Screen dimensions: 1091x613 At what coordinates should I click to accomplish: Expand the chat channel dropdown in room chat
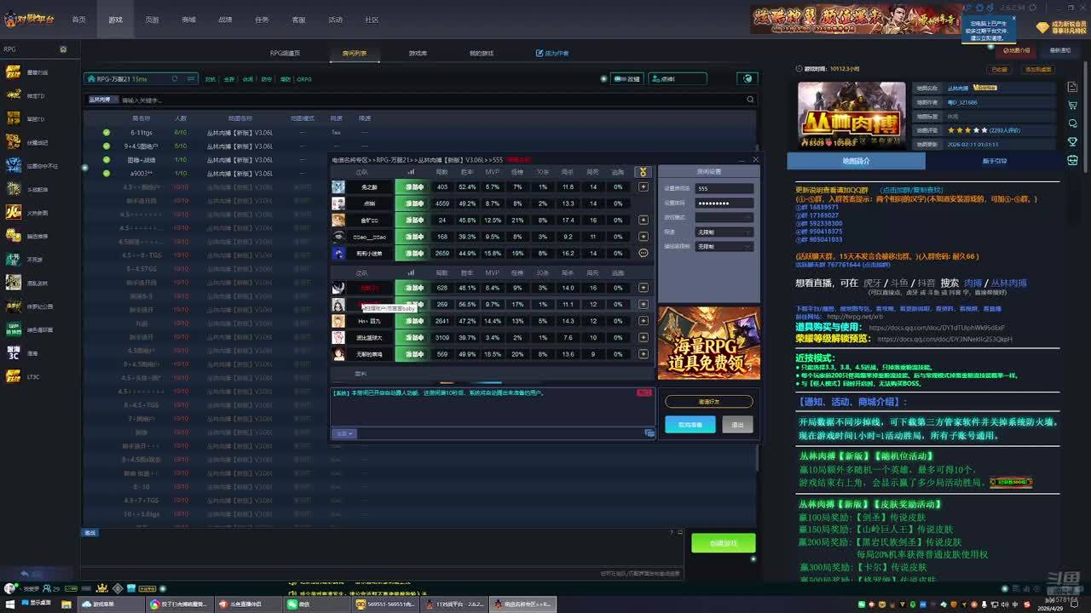click(345, 433)
